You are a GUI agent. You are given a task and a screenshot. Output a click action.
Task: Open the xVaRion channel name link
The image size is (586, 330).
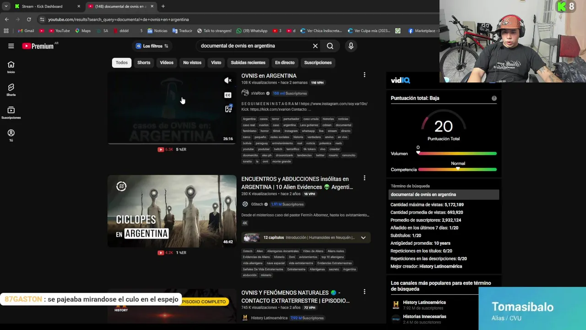point(258,93)
